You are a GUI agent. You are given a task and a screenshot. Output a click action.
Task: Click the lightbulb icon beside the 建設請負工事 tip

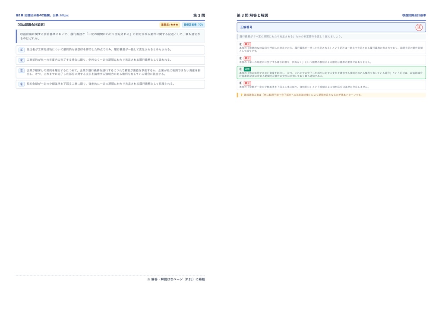tap(241, 95)
